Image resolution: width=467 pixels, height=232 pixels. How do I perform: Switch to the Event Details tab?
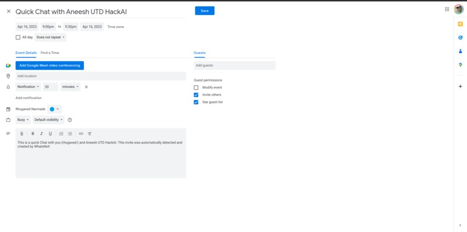tap(26, 53)
